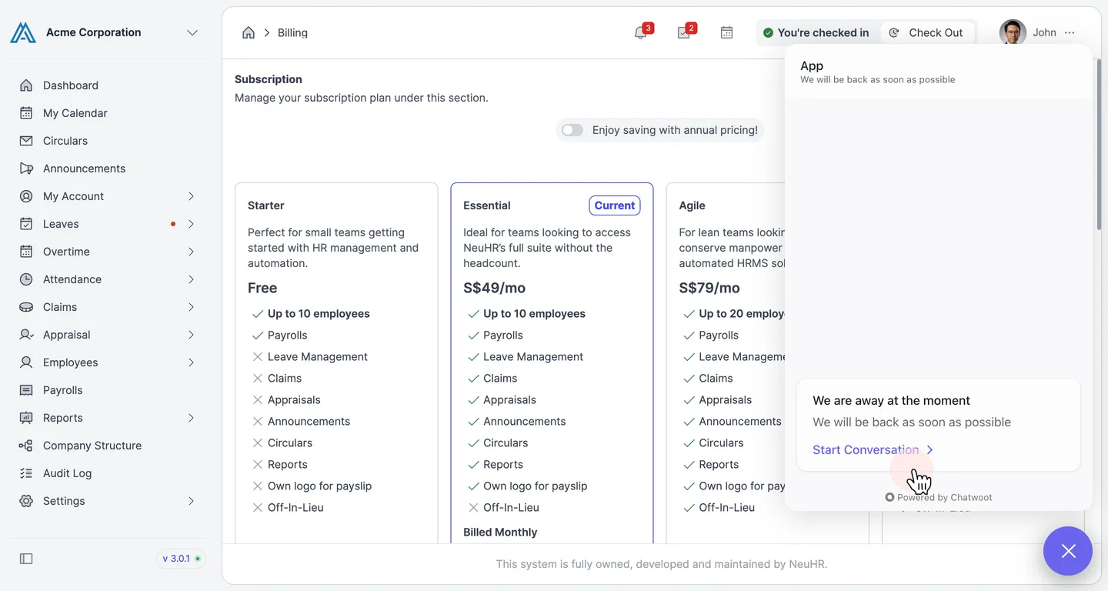
Task: Click Off-In-Lieu in Starter plan list
Action: click(295, 507)
